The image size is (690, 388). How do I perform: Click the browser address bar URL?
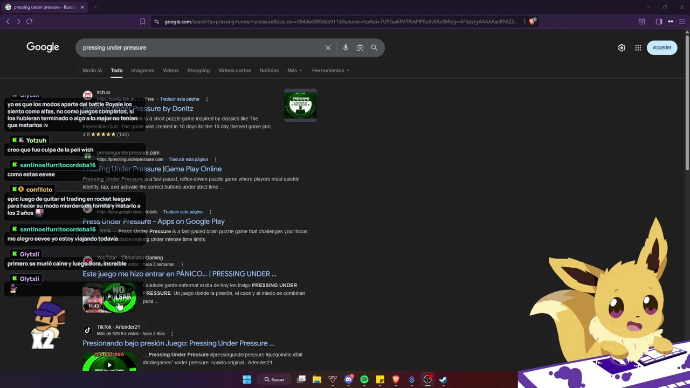(341, 22)
